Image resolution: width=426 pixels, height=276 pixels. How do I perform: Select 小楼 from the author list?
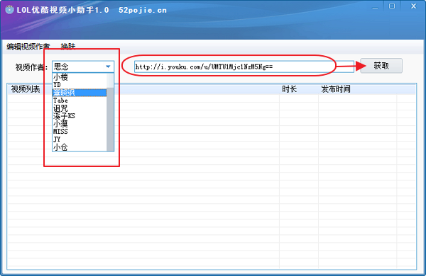80,77
